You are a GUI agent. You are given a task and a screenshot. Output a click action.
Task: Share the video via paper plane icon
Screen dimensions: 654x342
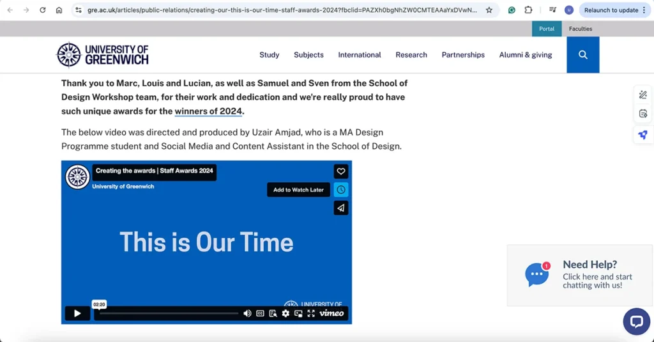[341, 208]
